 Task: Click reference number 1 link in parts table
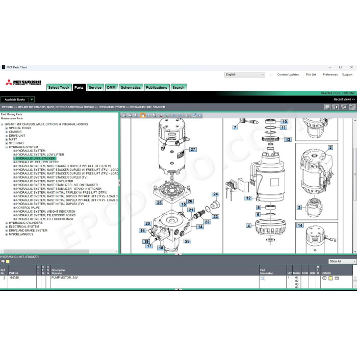click(x=4, y=278)
